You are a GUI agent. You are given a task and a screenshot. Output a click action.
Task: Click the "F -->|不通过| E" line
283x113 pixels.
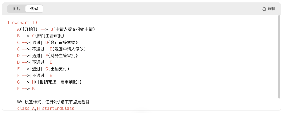click(x=35, y=76)
